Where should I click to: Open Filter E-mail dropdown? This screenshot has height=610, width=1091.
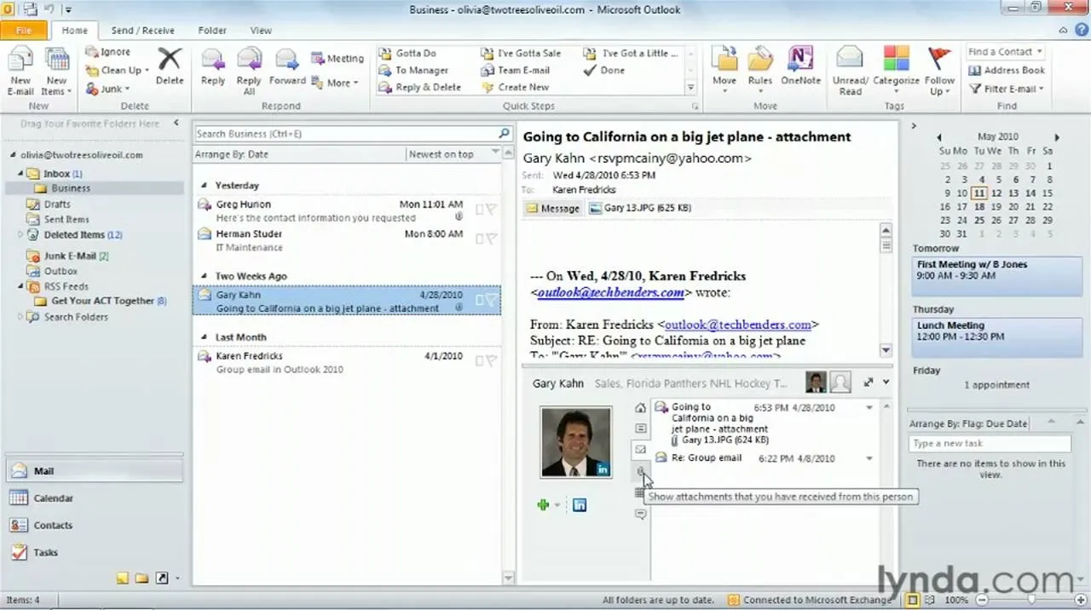pyautogui.click(x=1007, y=89)
